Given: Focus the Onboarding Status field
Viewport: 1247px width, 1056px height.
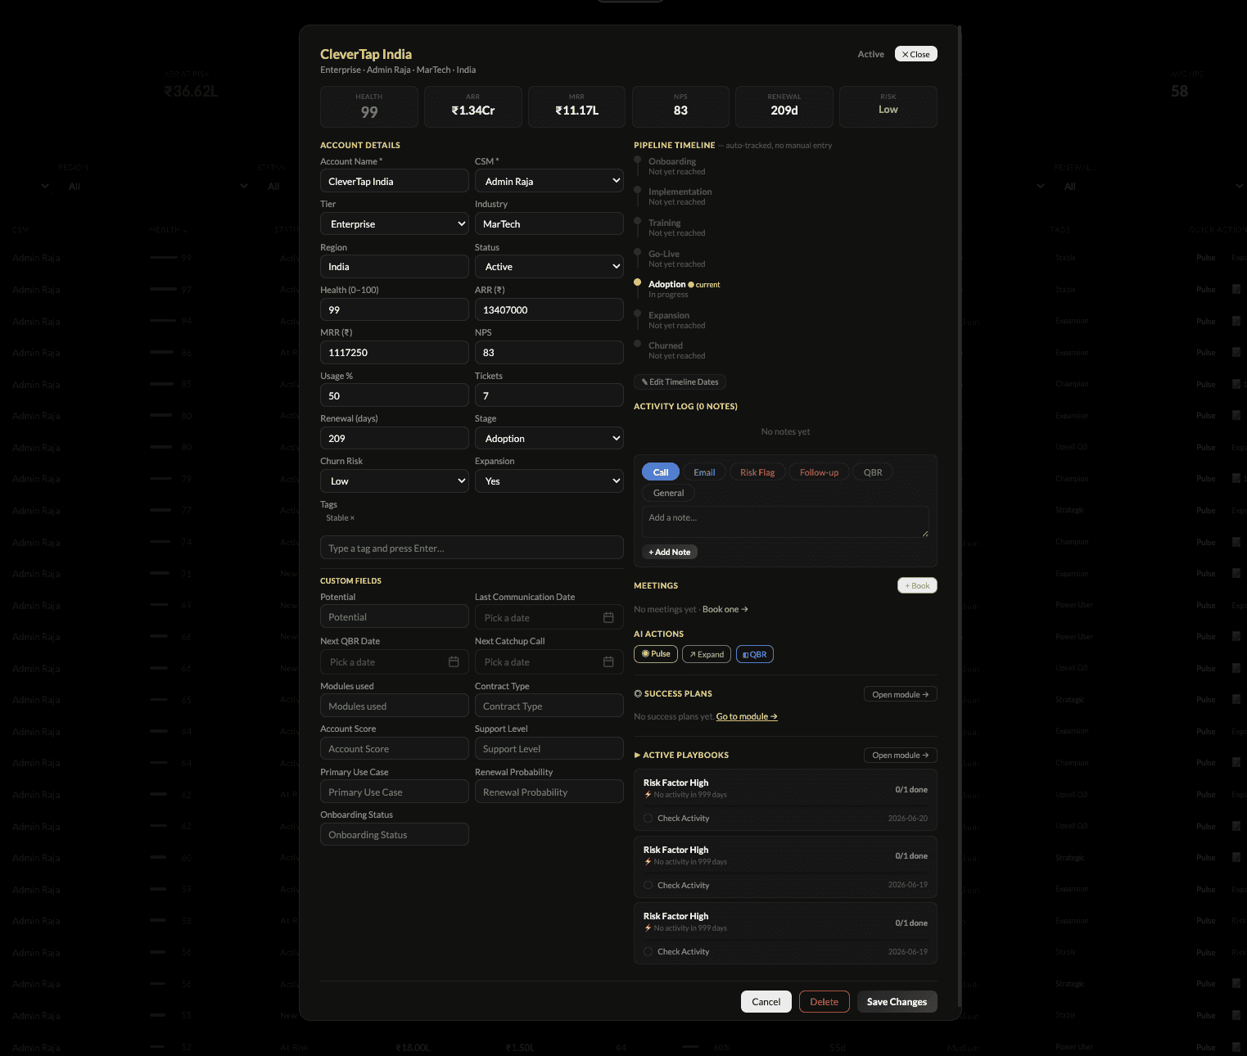Looking at the screenshot, I should click(395, 834).
